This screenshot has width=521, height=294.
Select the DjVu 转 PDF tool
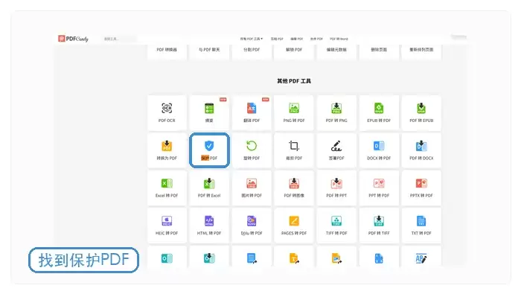pyautogui.click(x=252, y=226)
